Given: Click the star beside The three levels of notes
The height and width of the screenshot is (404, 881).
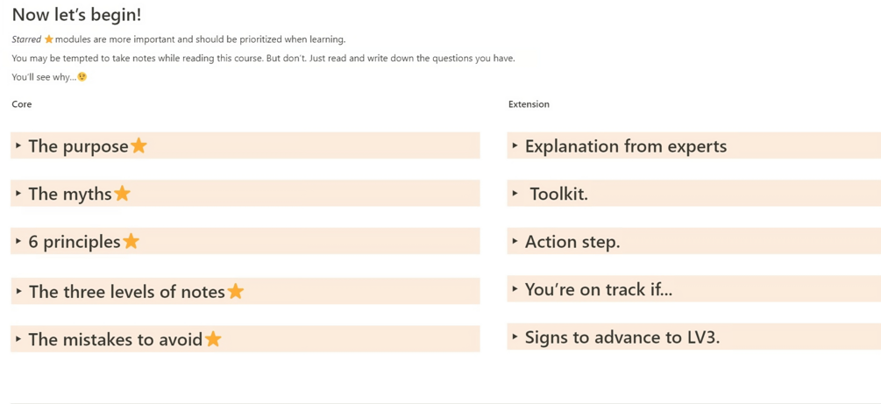Looking at the screenshot, I should click(235, 291).
